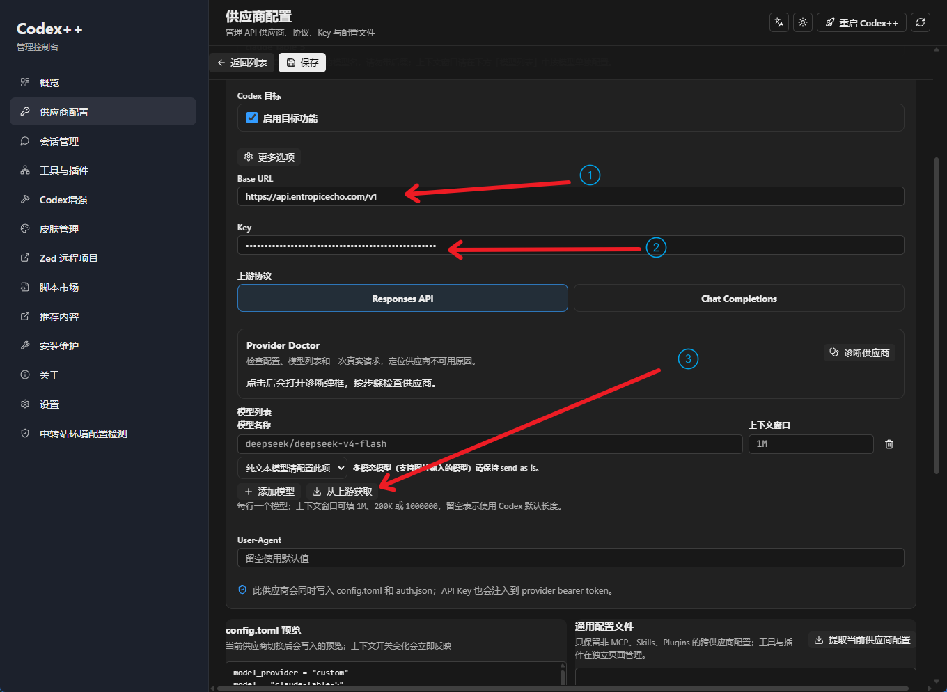Click the 供应商配置 page heading
The width and height of the screenshot is (947, 692).
click(258, 16)
